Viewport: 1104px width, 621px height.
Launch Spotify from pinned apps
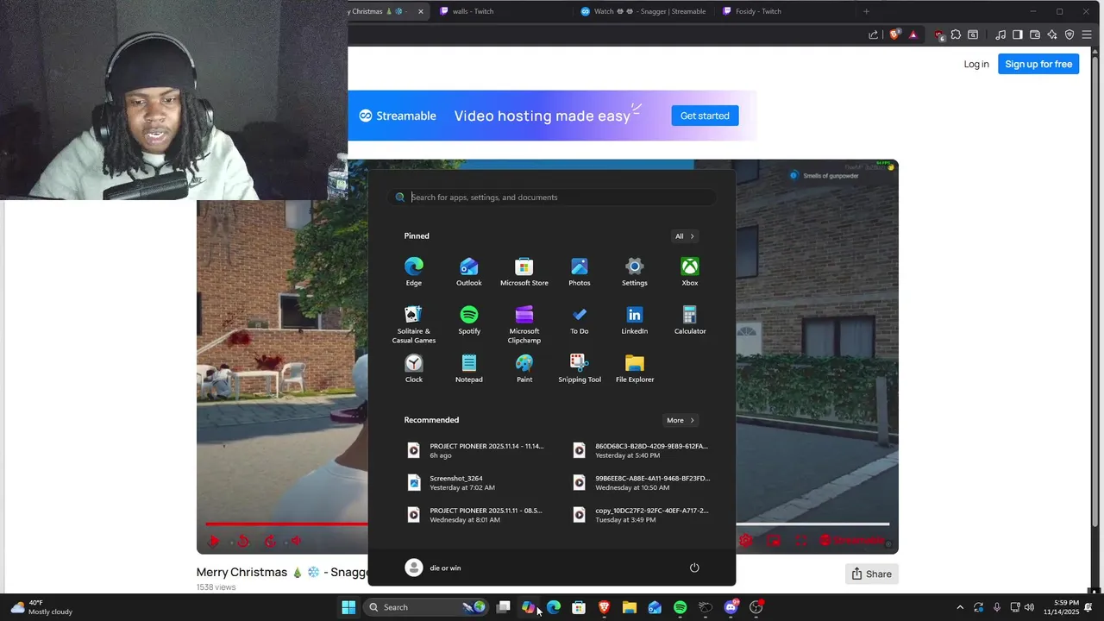[469, 320]
